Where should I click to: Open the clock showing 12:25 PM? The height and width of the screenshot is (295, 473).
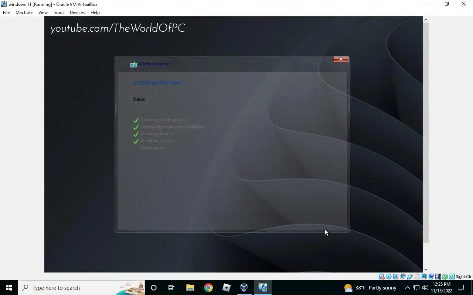coord(442,288)
